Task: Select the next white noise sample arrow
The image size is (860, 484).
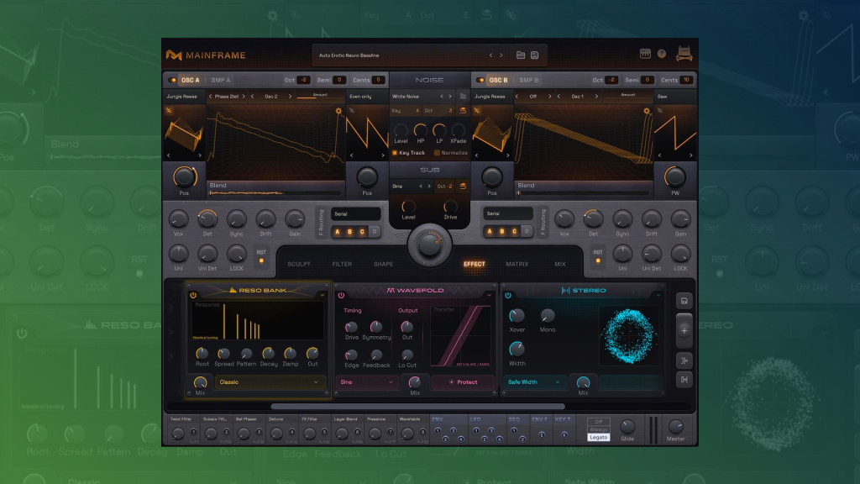Action: (450, 97)
